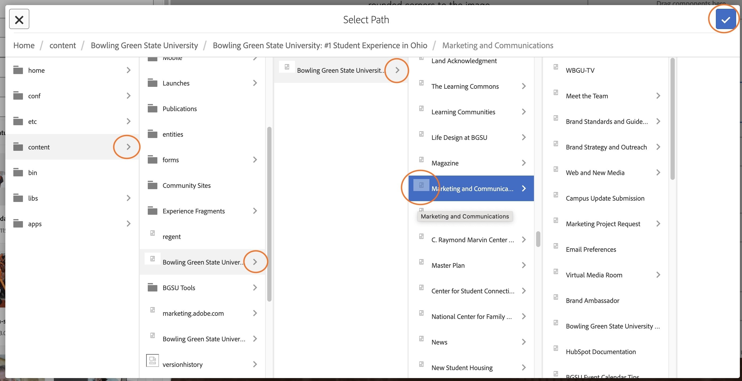This screenshot has width=742, height=381.
Task: Click the Marketing and Communications page icon
Action: tap(421, 185)
